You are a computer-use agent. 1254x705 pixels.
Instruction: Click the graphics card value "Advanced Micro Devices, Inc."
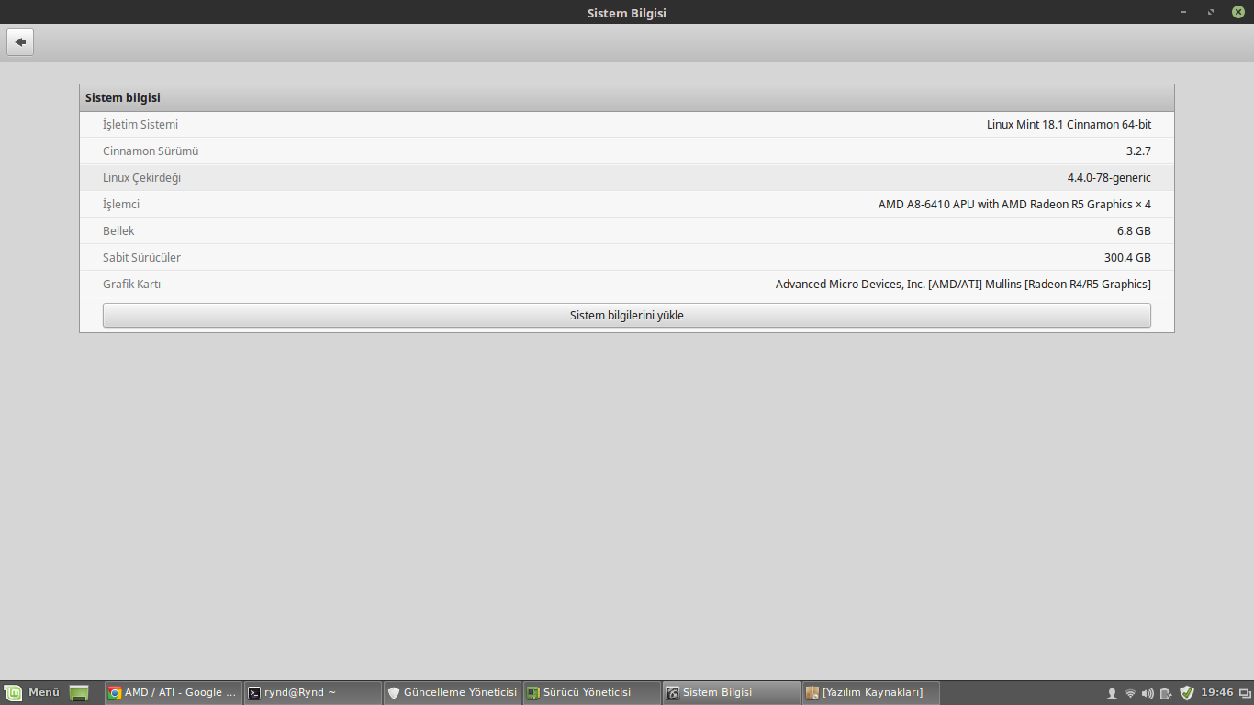pos(850,285)
